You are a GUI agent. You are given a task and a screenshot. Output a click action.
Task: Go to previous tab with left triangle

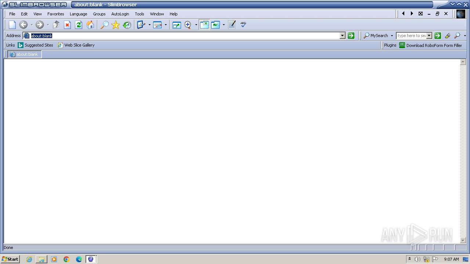(x=403, y=14)
